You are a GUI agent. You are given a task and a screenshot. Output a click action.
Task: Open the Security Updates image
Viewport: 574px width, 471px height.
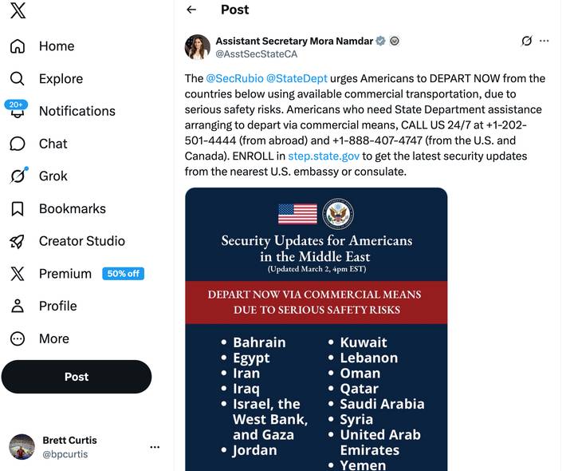316,329
